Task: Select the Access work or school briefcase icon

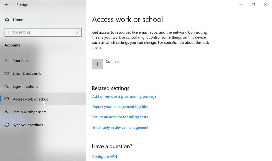Action: pos(7,99)
